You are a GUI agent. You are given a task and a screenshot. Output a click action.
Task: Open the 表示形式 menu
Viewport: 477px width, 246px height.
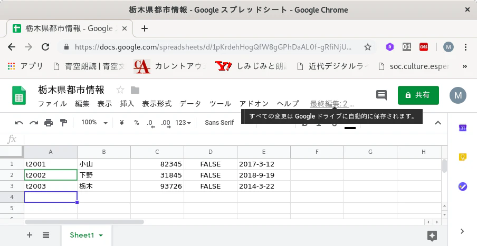157,104
